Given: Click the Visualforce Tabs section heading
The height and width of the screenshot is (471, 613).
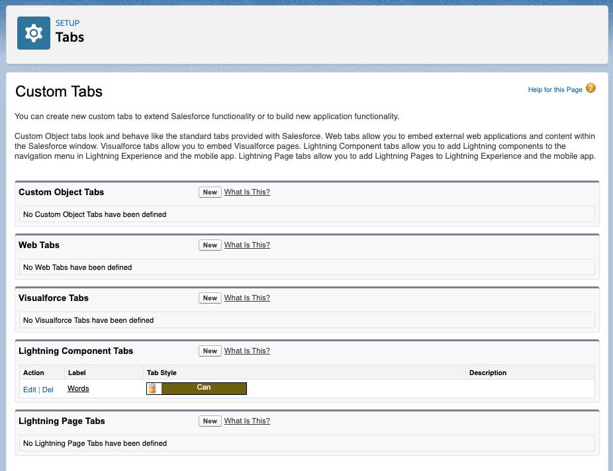Looking at the screenshot, I should pyautogui.click(x=54, y=298).
